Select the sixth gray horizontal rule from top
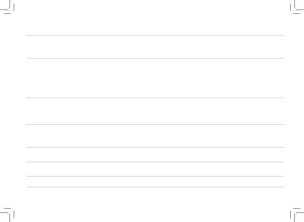This screenshot has height=222, width=304. (155, 162)
